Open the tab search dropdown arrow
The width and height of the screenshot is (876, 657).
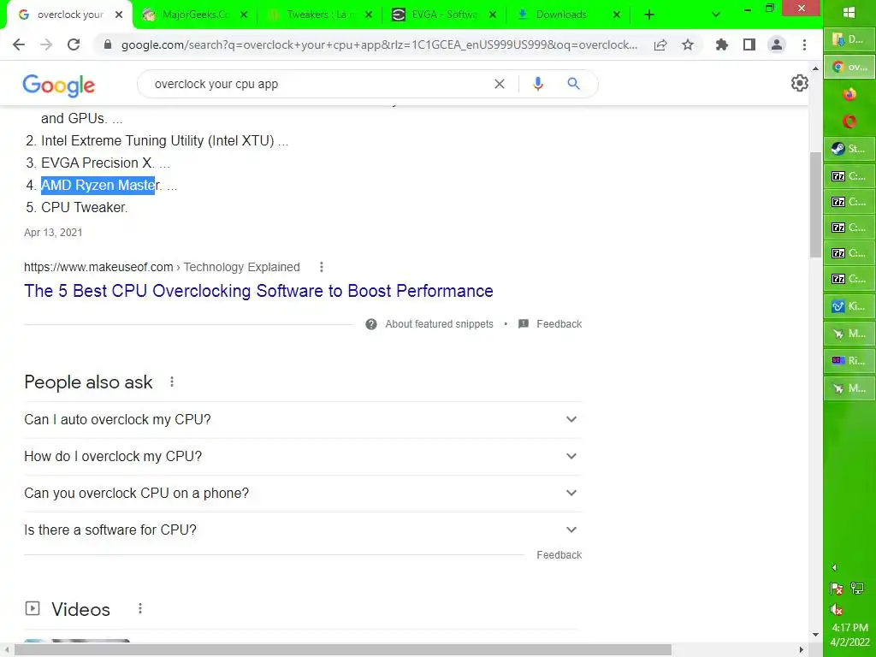click(x=716, y=15)
